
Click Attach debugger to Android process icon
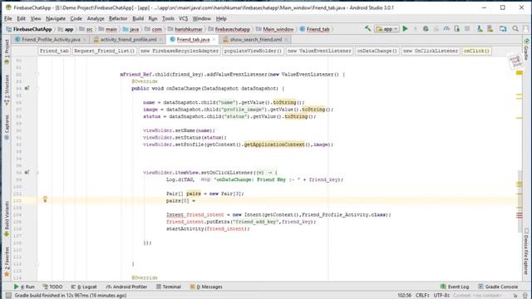pyautogui.click(x=457, y=29)
